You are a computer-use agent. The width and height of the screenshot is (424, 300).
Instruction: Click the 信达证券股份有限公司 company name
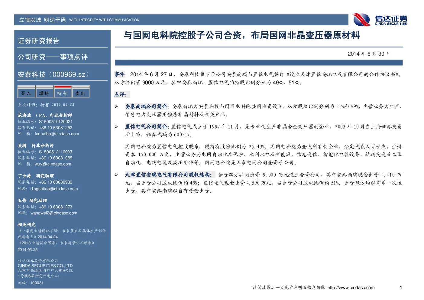click(x=38, y=261)
